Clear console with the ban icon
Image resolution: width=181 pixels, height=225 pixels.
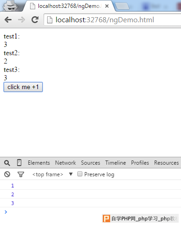(x=7, y=174)
